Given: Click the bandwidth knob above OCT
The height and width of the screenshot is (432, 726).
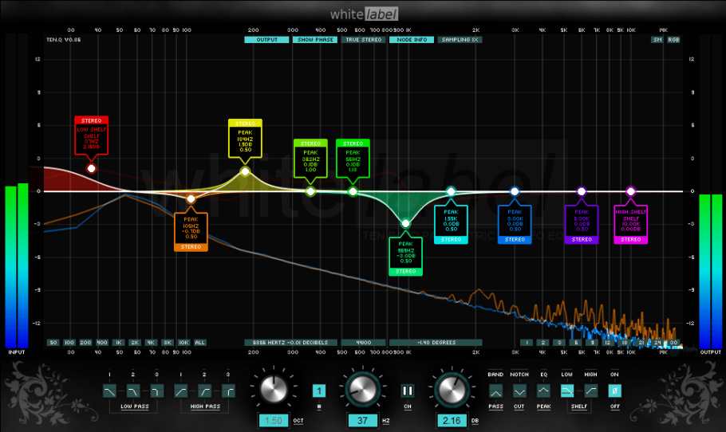Looking at the screenshot, I should coord(272,389).
